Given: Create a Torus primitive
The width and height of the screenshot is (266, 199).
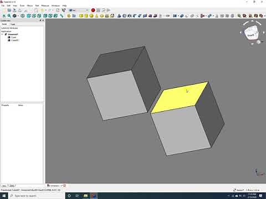Looking at the screenshot, I should [101, 16].
